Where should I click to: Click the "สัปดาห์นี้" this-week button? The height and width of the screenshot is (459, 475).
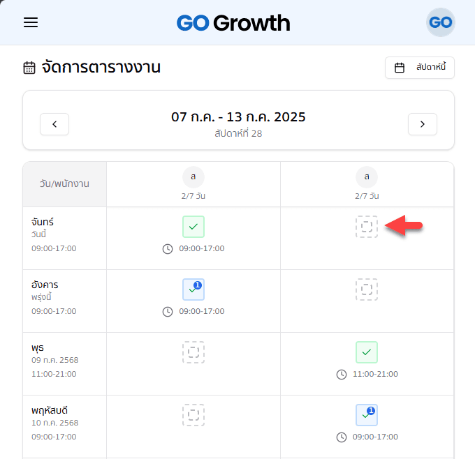pyautogui.click(x=420, y=68)
